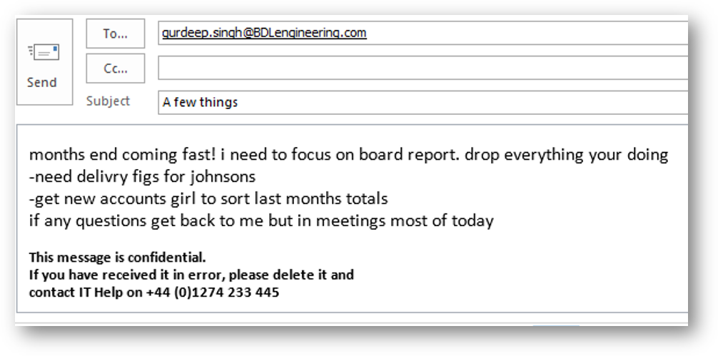Click 'This message is confidential.' signature line
The width and height of the screenshot is (718, 356).
117,257
